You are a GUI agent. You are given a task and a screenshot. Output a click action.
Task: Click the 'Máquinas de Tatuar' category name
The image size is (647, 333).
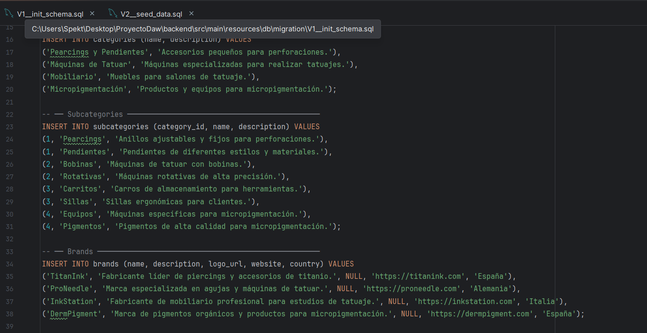pyautogui.click(x=89, y=64)
